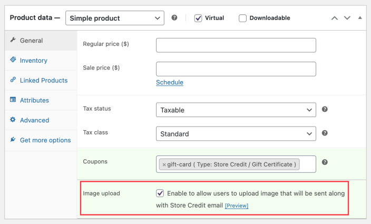371x224 pixels.
Task: Click the Schedule sale link
Action: point(170,83)
